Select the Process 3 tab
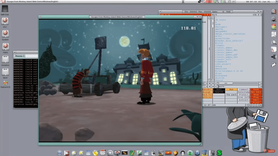The height and width of the screenshot is (156, 278). pyautogui.click(x=20, y=56)
